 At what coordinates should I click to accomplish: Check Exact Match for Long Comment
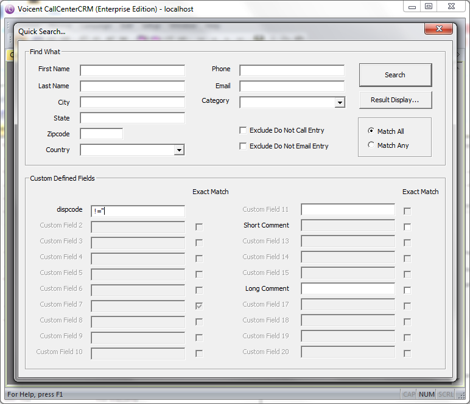pos(407,290)
